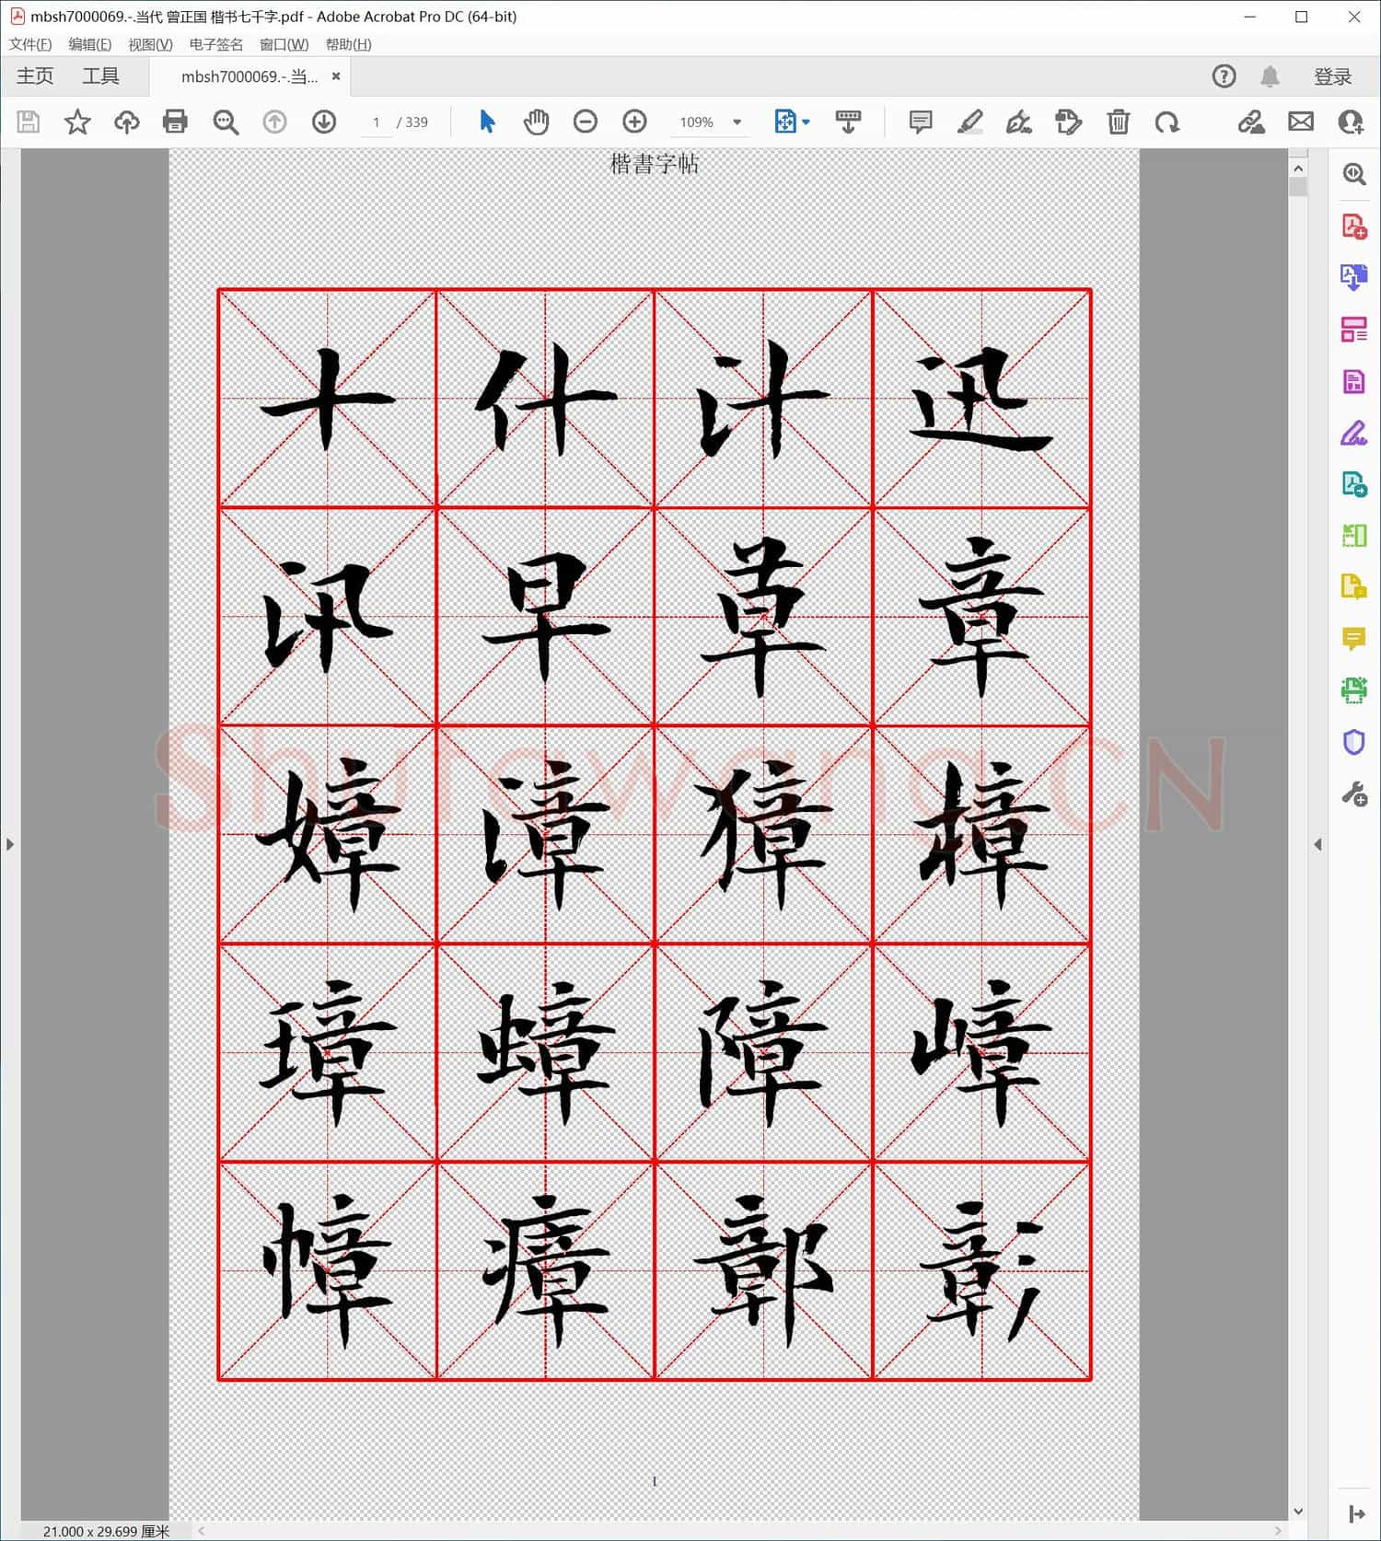Expand left navigation pane arrow
1381x1541 pixels.
(10, 844)
